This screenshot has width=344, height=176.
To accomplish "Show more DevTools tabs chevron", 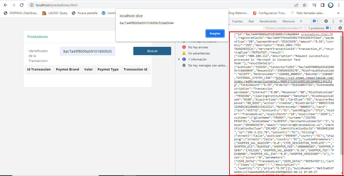I will (301, 21).
